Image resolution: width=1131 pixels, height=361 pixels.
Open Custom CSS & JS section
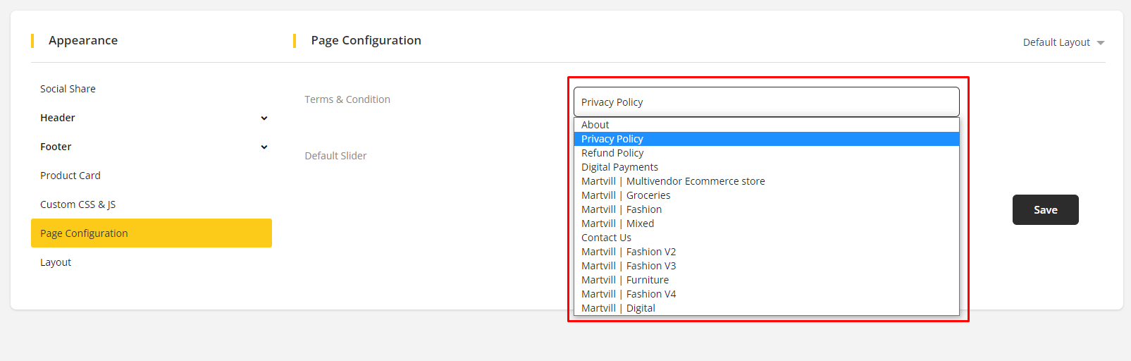[x=78, y=204]
